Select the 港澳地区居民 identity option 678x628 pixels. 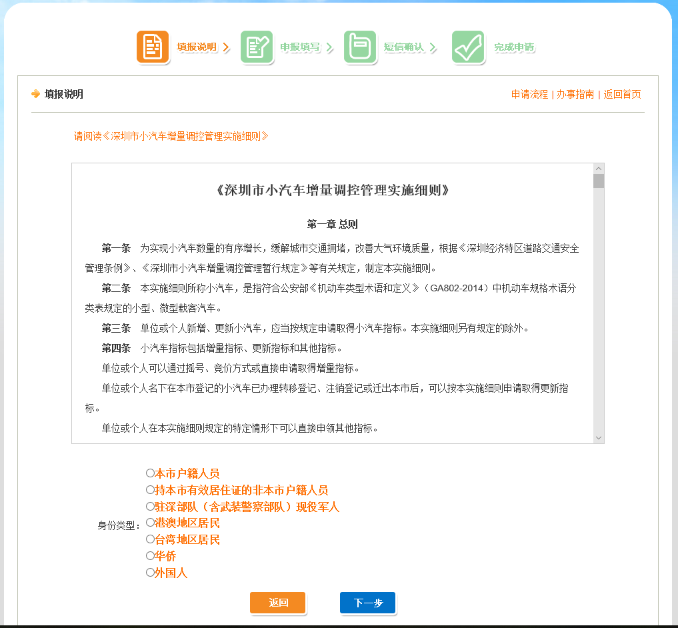pos(149,523)
